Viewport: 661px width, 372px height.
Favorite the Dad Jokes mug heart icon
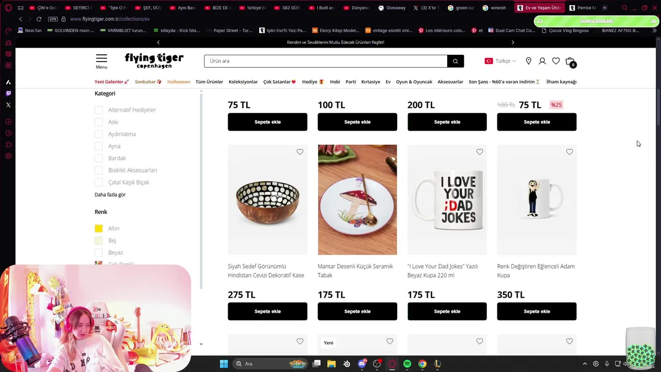pos(480,152)
